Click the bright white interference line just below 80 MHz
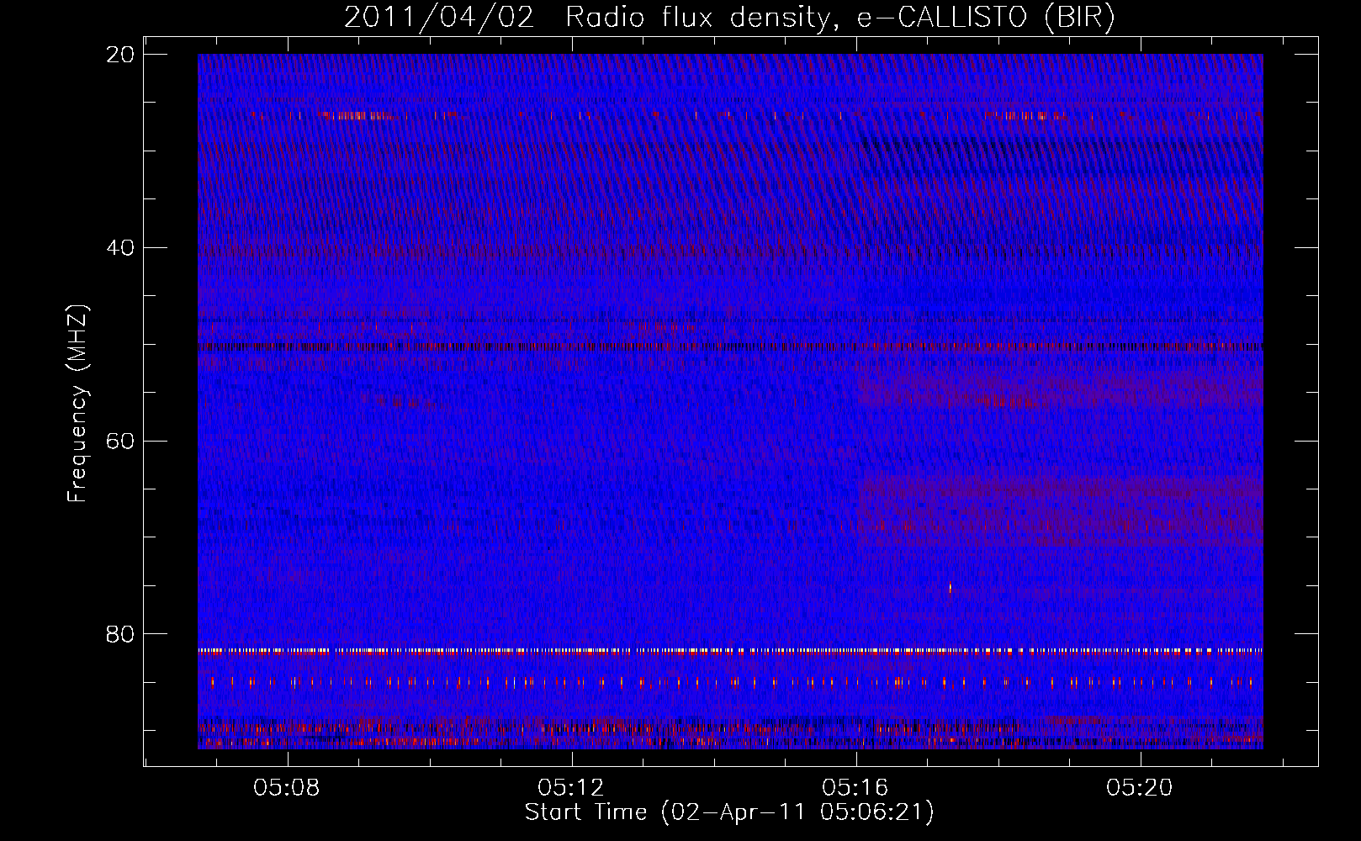Screen dimensions: 1361x841 coord(730,650)
